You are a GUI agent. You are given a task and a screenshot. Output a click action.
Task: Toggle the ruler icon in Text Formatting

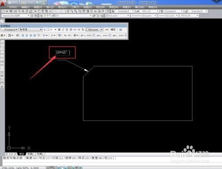coord(107,30)
